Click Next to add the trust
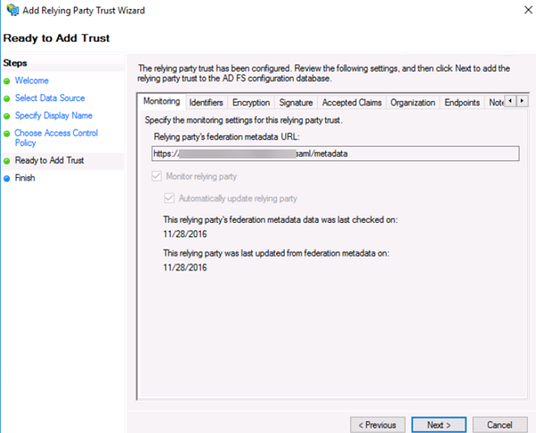Image resolution: width=536 pixels, height=433 pixels. [439, 425]
